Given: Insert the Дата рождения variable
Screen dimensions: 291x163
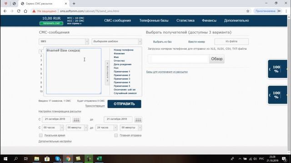Looking at the screenshot, I should pos(122,64).
